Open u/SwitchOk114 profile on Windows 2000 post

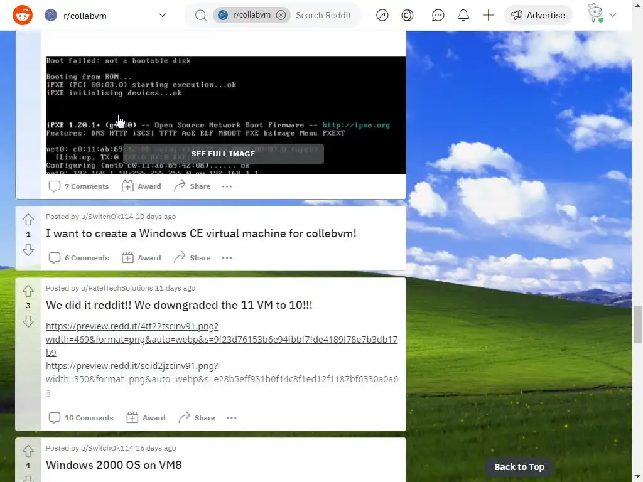pos(107,448)
